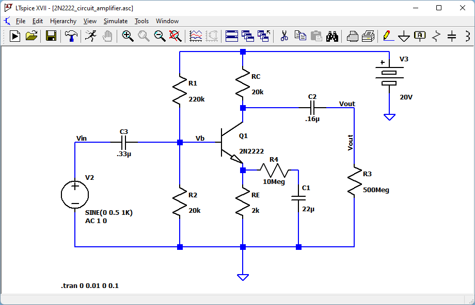The height and width of the screenshot is (305, 475).
Task: Open the Edit menu
Action: click(38, 21)
